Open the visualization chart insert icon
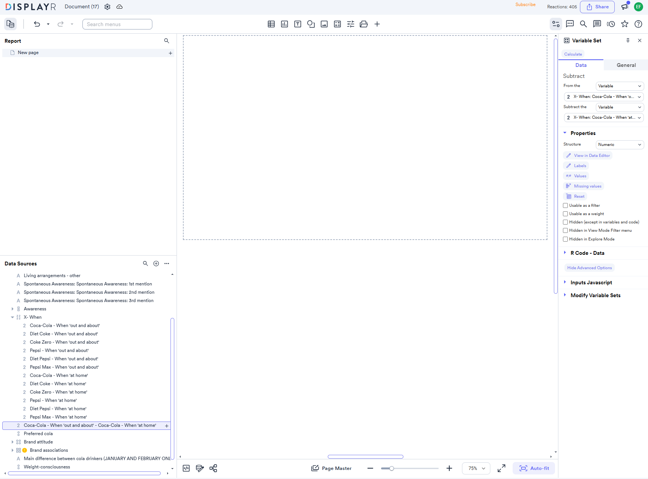 (284, 24)
